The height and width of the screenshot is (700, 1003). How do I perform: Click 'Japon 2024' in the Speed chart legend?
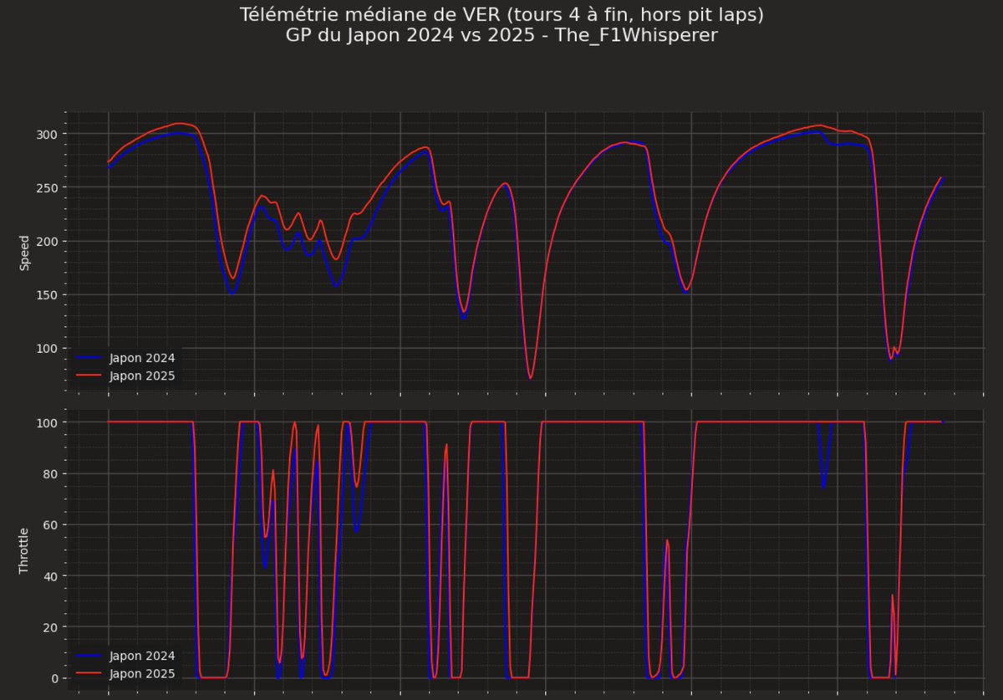coord(142,357)
